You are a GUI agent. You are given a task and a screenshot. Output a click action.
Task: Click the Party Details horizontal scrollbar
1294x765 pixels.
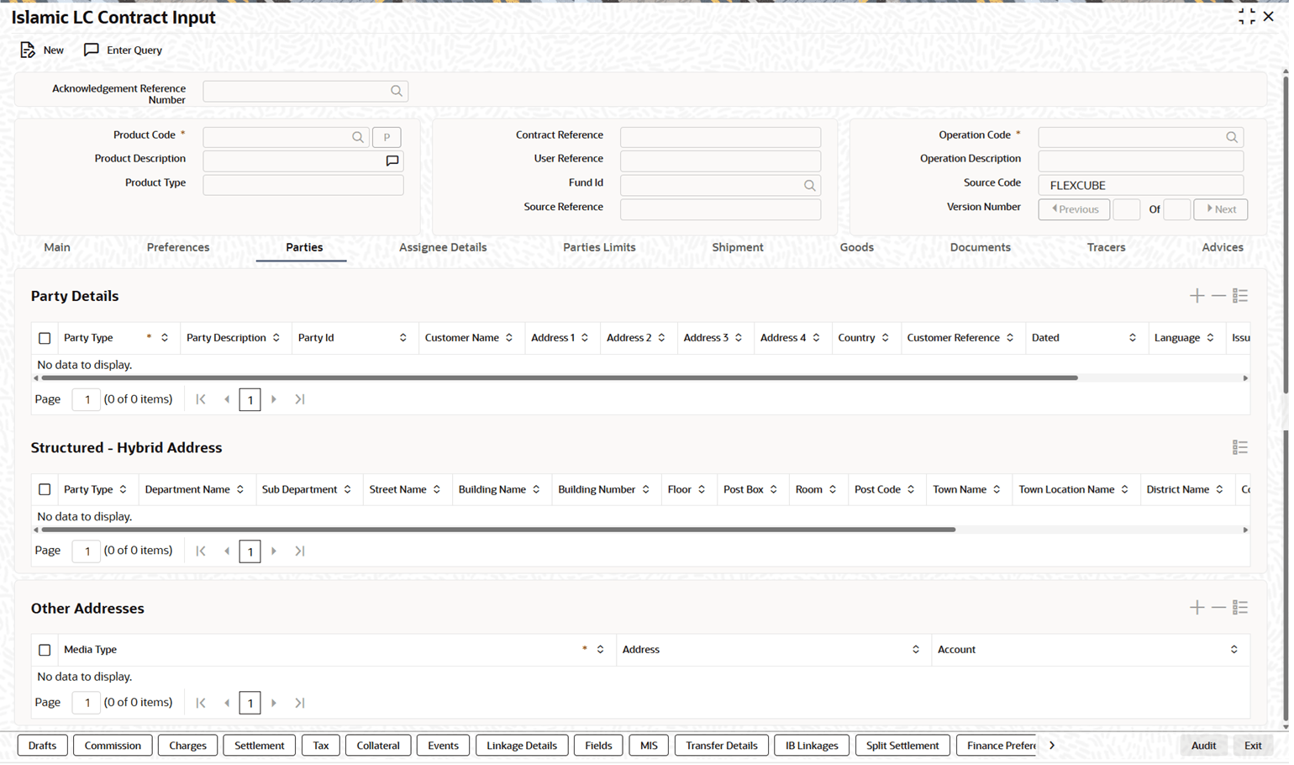coord(560,379)
